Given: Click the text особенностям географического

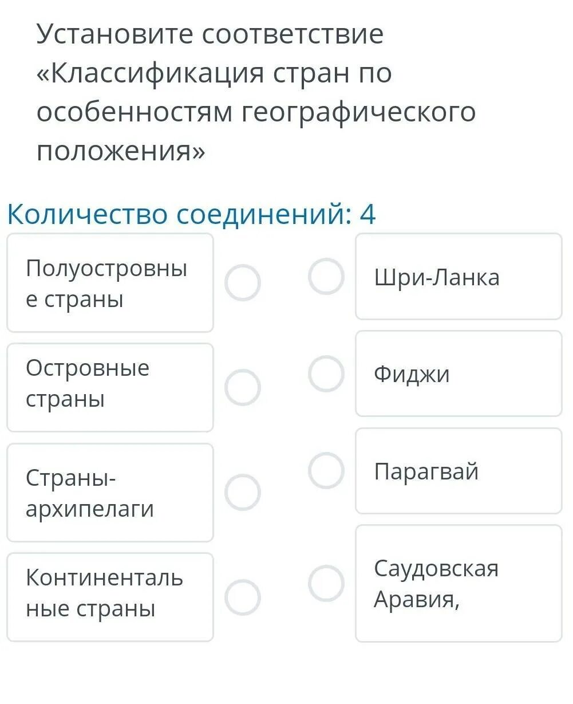Looking at the screenshot, I should 256,112.
